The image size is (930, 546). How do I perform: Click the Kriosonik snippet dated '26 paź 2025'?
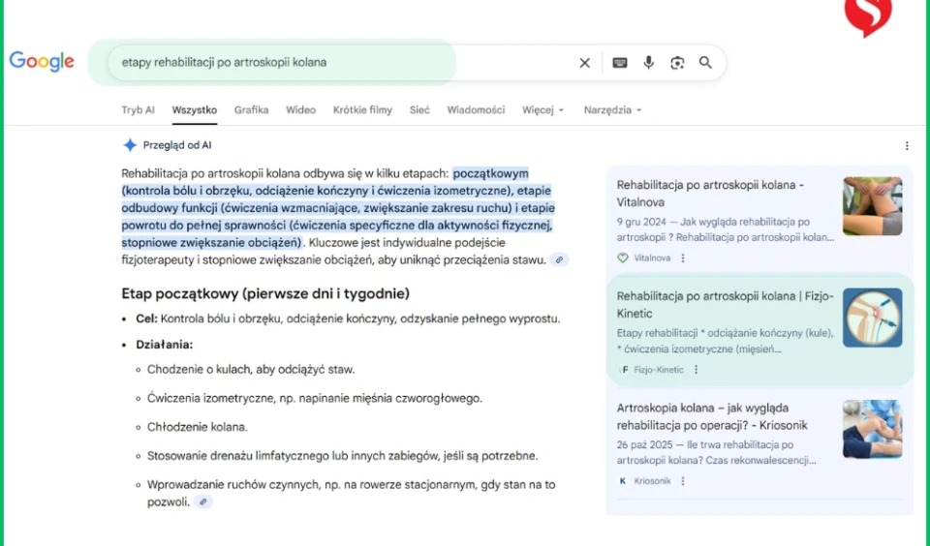point(717,452)
